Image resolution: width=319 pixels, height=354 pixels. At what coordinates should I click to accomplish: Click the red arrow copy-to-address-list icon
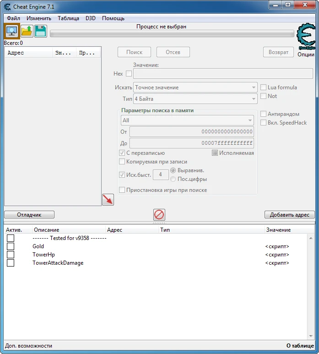(108, 200)
